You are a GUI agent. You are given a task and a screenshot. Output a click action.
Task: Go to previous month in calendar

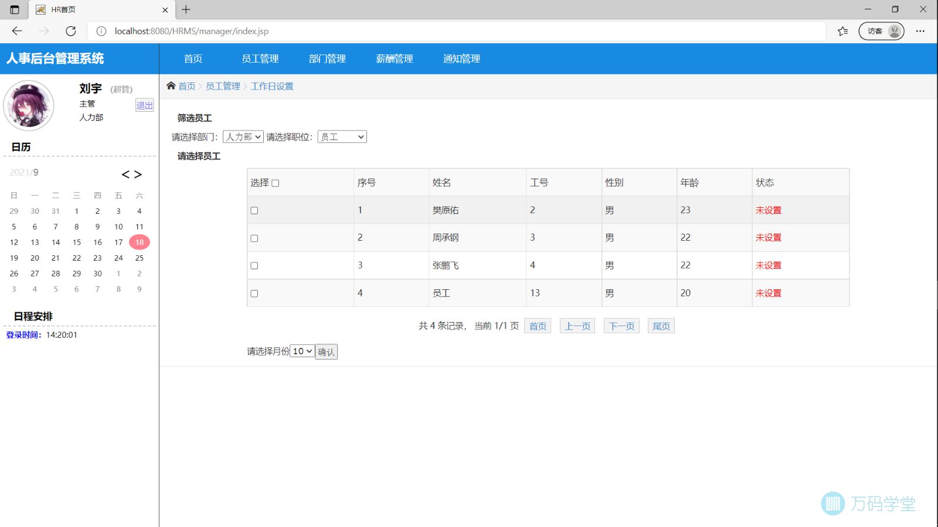click(x=125, y=174)
